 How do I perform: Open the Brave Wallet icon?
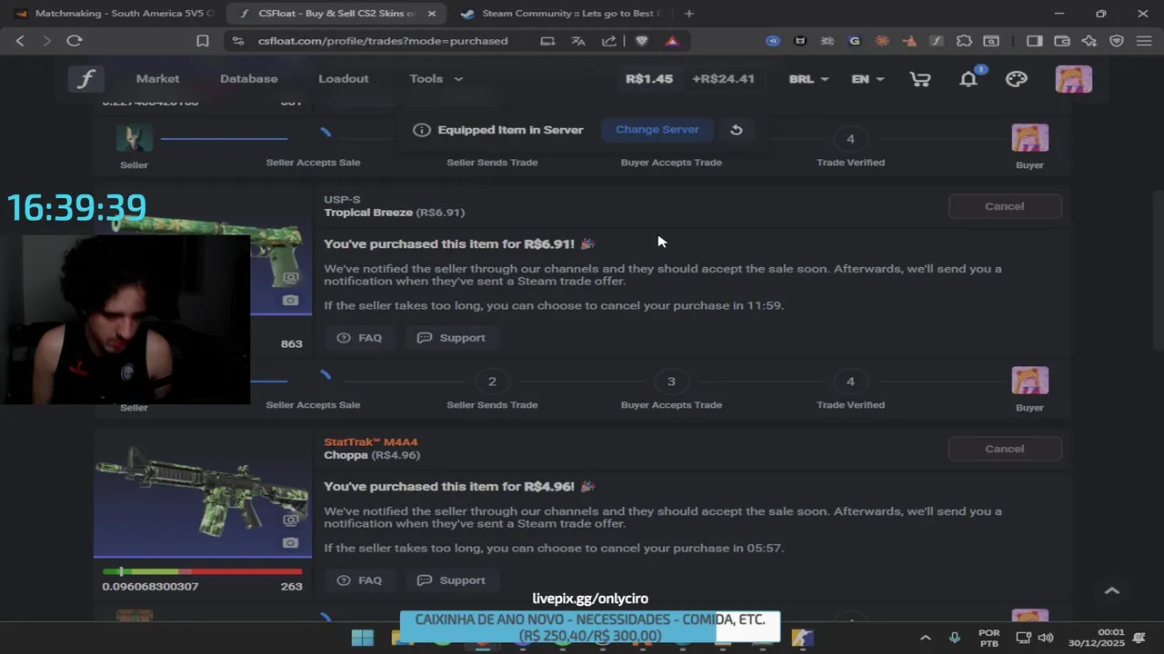(1061, 41)
